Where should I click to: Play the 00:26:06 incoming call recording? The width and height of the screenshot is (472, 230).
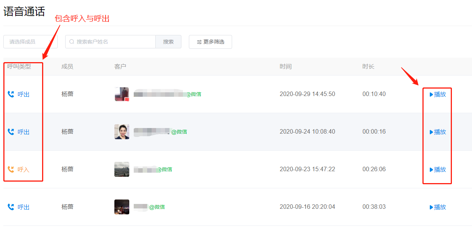pos(438,169)
